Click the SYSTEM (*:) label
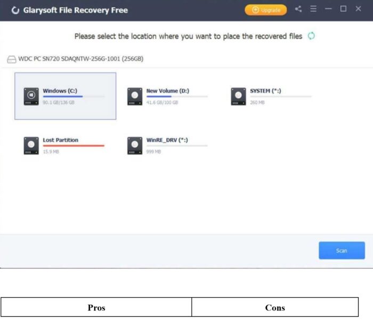Viewport: 373px width, 320px height. point(265,91)
